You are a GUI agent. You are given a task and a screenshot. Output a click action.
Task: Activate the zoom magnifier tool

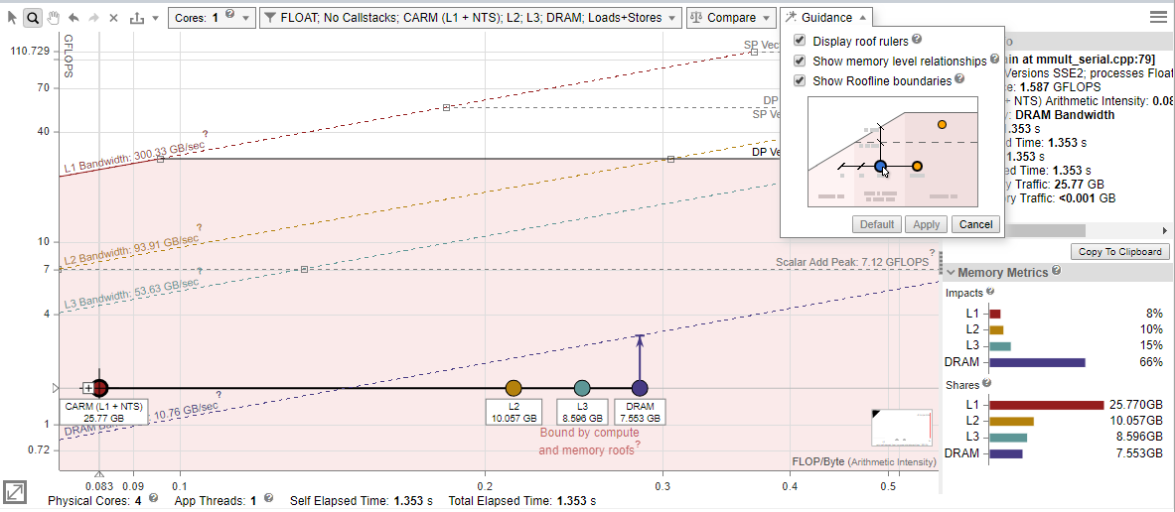(x=32, y=17)
